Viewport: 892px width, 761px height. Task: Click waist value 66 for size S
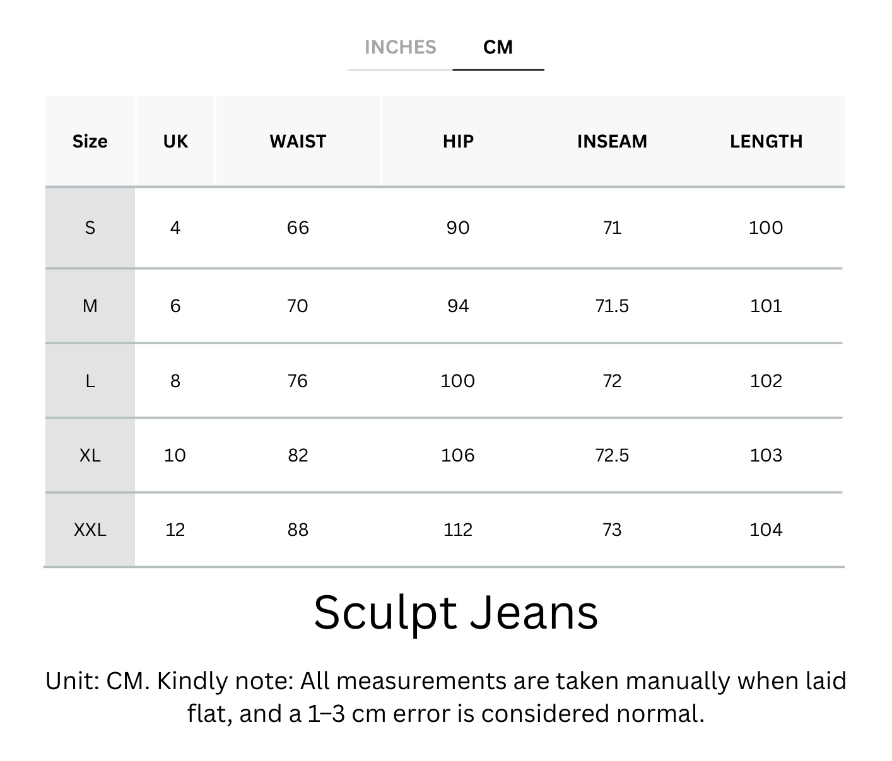298,228
